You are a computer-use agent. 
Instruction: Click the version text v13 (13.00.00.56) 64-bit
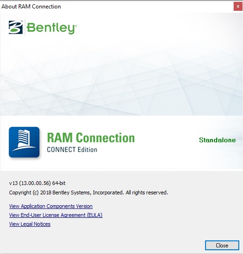pos(37,183)
